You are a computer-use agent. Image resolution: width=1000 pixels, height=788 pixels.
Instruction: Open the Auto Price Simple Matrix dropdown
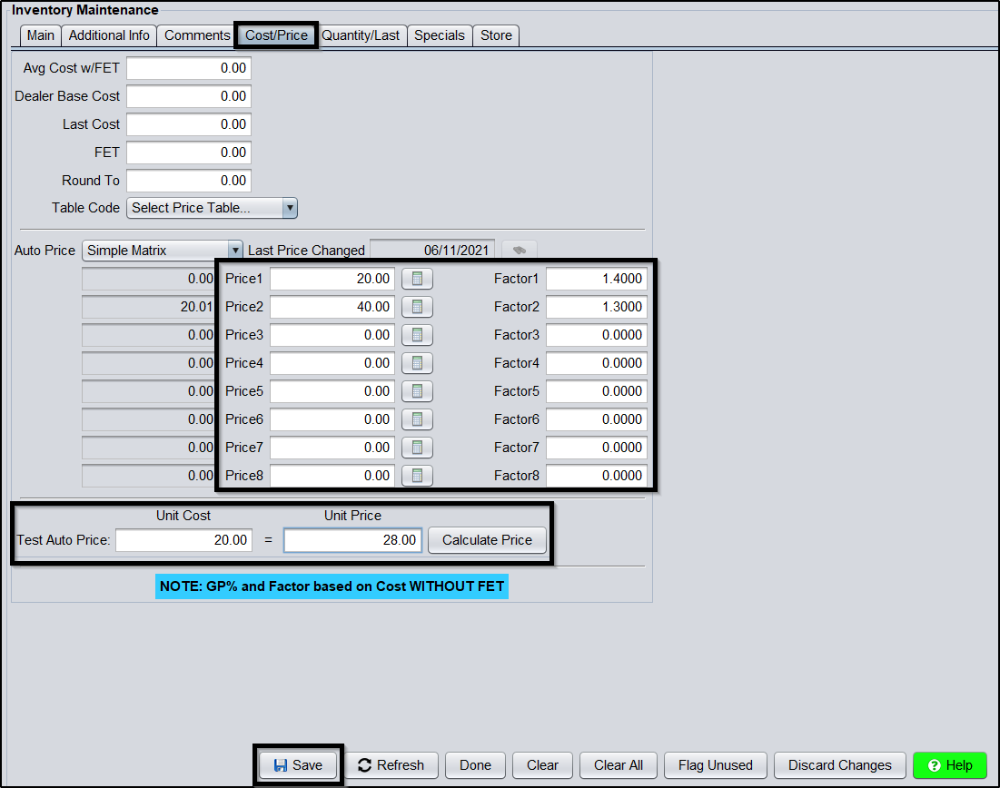(235, 250)
